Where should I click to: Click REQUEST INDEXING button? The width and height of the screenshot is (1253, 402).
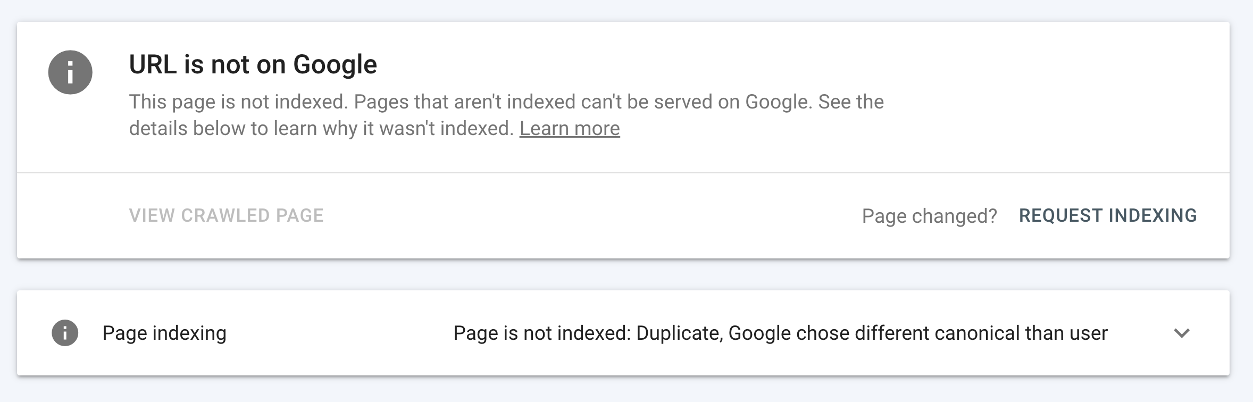click(x=1108, y=215)
